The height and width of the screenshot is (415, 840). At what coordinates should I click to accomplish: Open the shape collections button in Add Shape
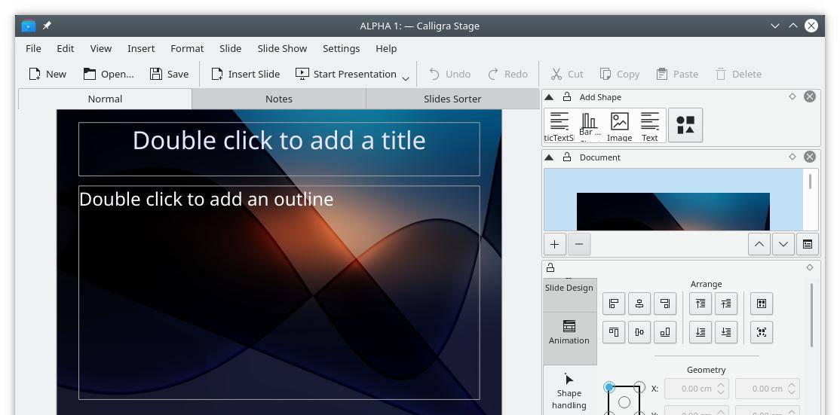[685, 125]
